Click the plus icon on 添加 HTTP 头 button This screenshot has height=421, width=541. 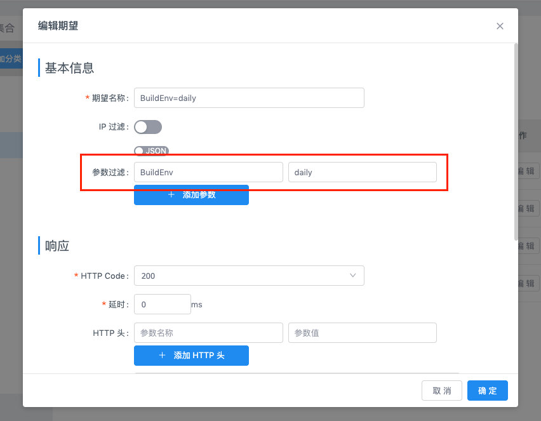(162, 356)
